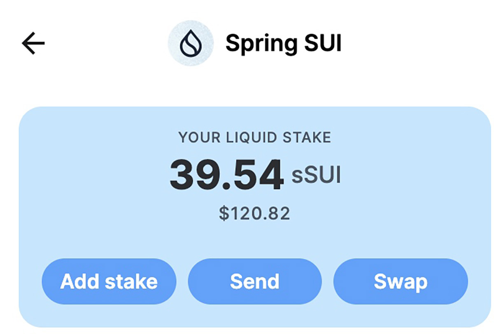Send sSUI with the Send pill button

click(255, 282)
